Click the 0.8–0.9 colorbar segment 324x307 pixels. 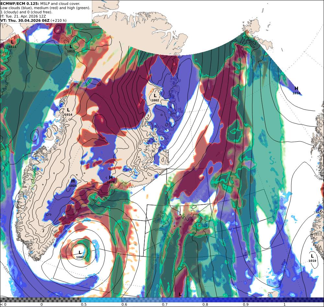[x=223, y=300]
